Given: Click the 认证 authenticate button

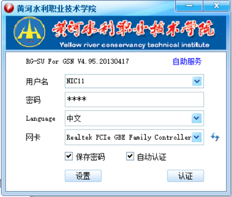Looking at the screenshot, I should tap(185, 176).
